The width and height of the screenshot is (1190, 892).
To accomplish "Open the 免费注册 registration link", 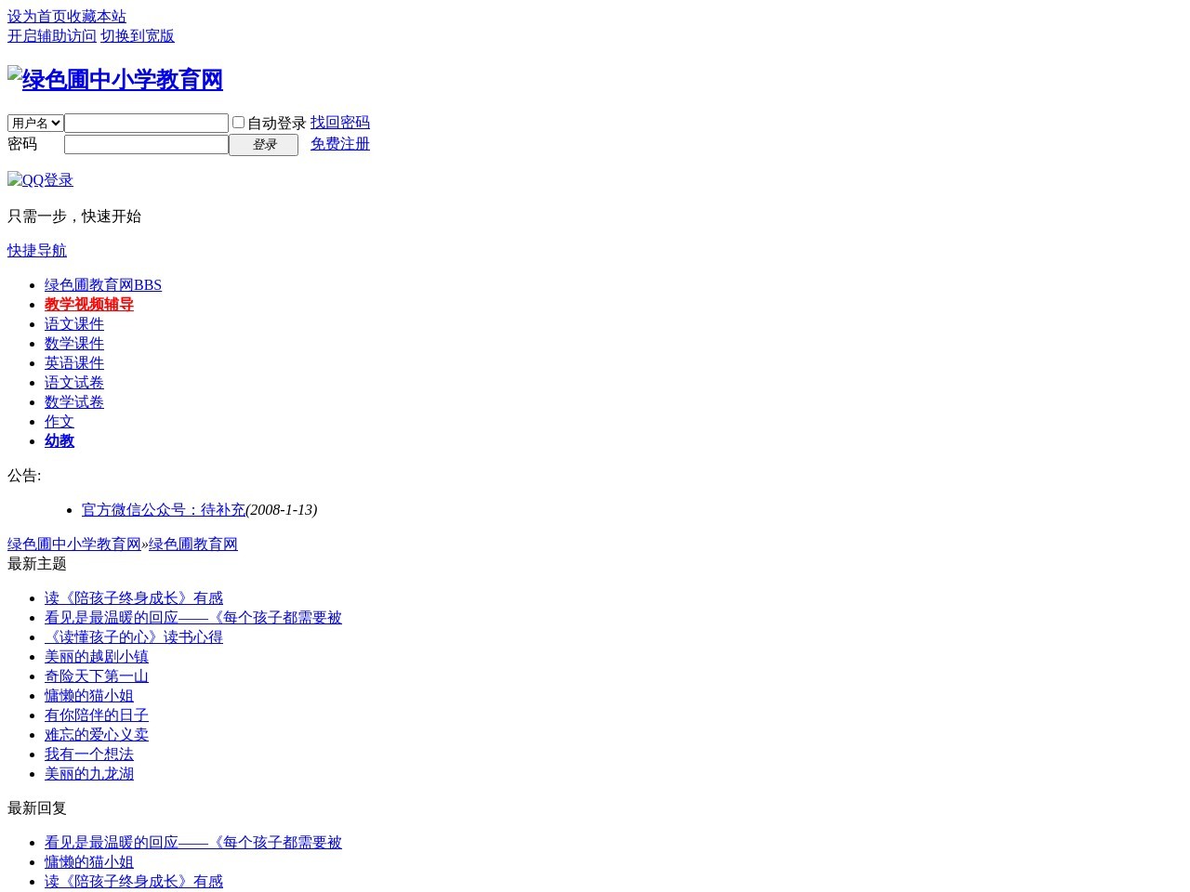I will (x=340, y=144).
